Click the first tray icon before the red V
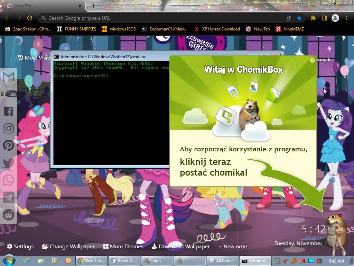This screenshot has height=266, width=354. click(278, 261)
